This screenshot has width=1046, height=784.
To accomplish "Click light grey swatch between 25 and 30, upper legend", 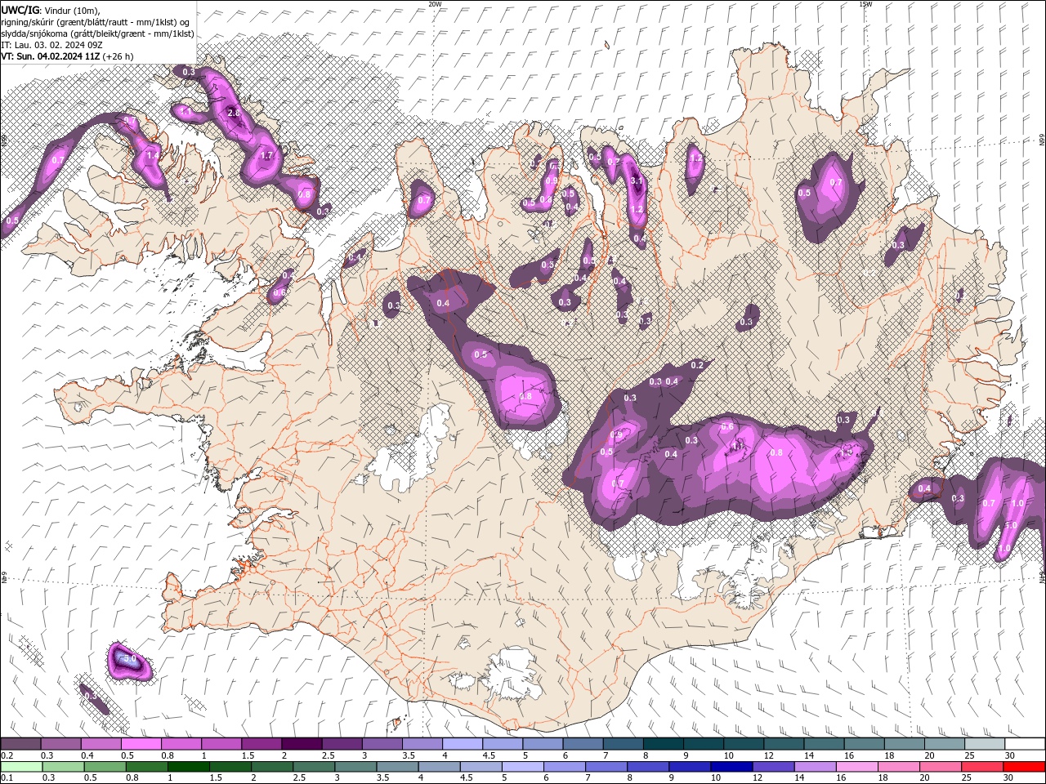I will coord(985,744).
